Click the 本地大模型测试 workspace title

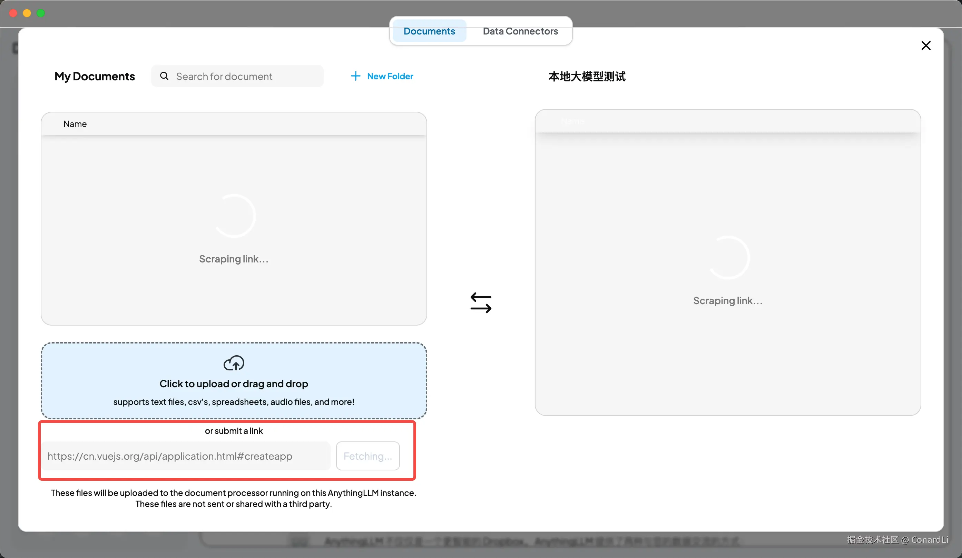click(x=587, y=76)
